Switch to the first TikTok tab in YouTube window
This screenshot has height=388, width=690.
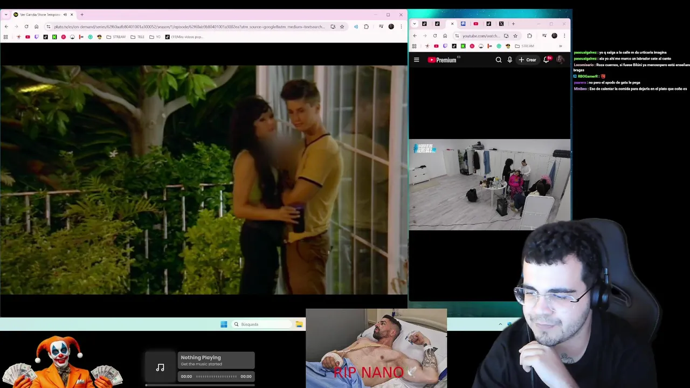click(x=424, y=24)
